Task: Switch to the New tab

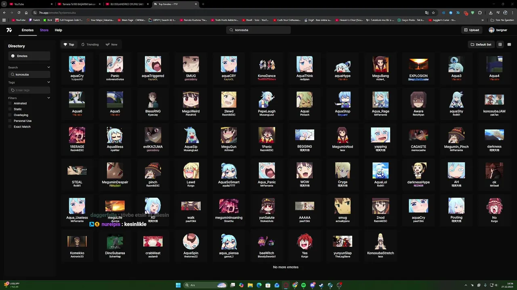Action: pyautogui.click(x=111, y=45)
